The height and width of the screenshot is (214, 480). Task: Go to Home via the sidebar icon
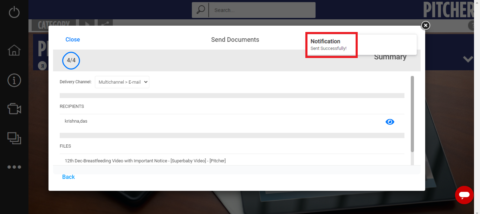(x=14, y=50)
